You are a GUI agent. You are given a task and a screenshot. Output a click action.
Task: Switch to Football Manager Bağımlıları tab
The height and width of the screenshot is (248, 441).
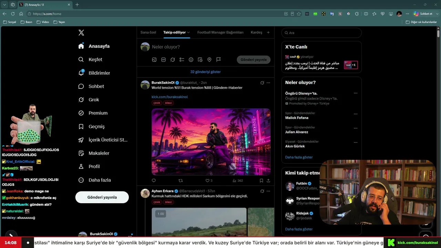[220, 32]
